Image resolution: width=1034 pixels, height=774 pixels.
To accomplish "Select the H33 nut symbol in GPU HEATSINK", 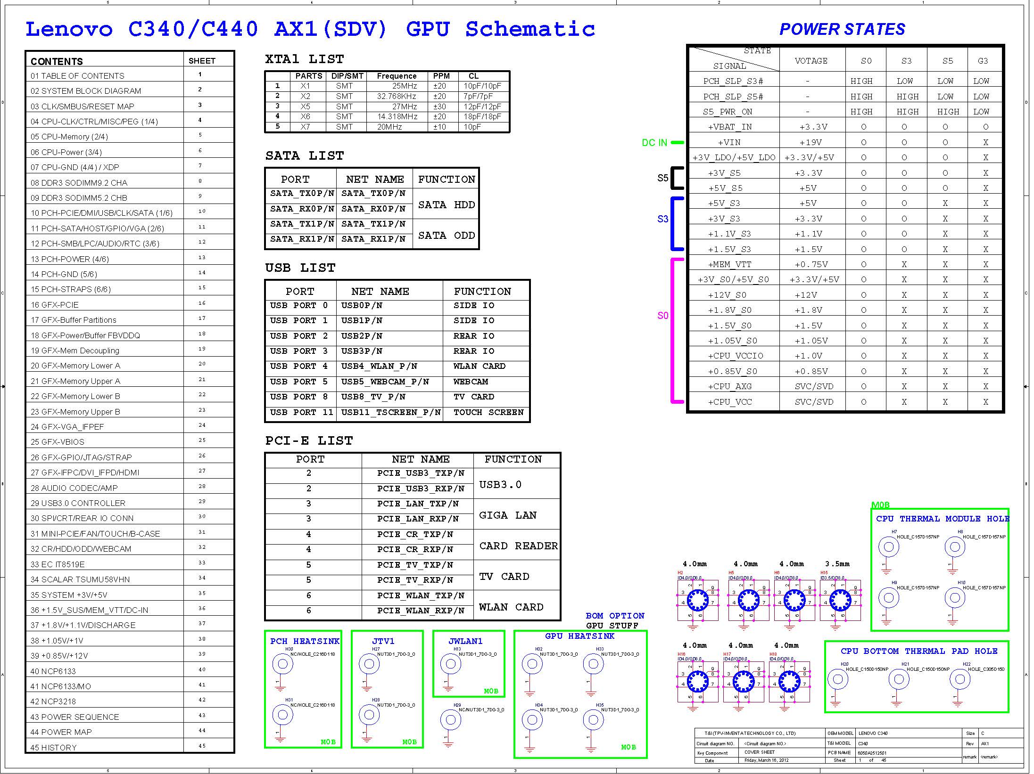I will [x=593, y=664].
